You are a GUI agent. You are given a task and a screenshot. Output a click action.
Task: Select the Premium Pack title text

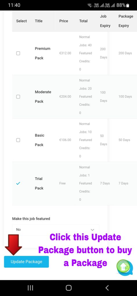42,53
